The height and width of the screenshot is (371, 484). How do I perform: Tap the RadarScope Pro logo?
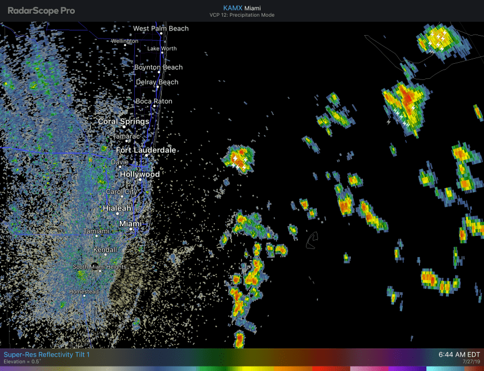(41, 10)
